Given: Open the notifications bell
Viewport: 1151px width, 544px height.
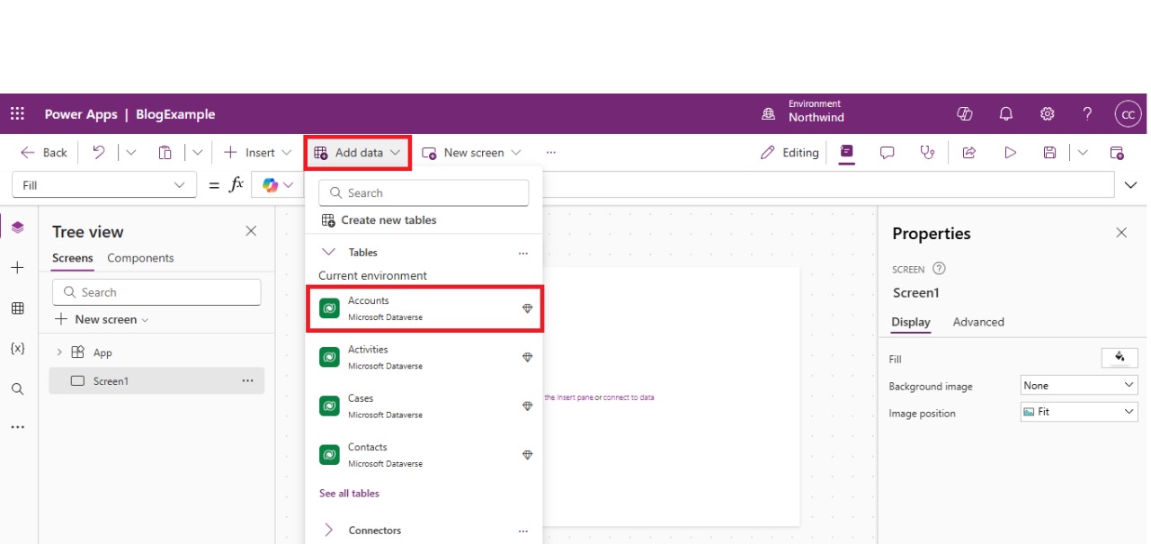Looking at the screenshot, I should pos(1006,114).
